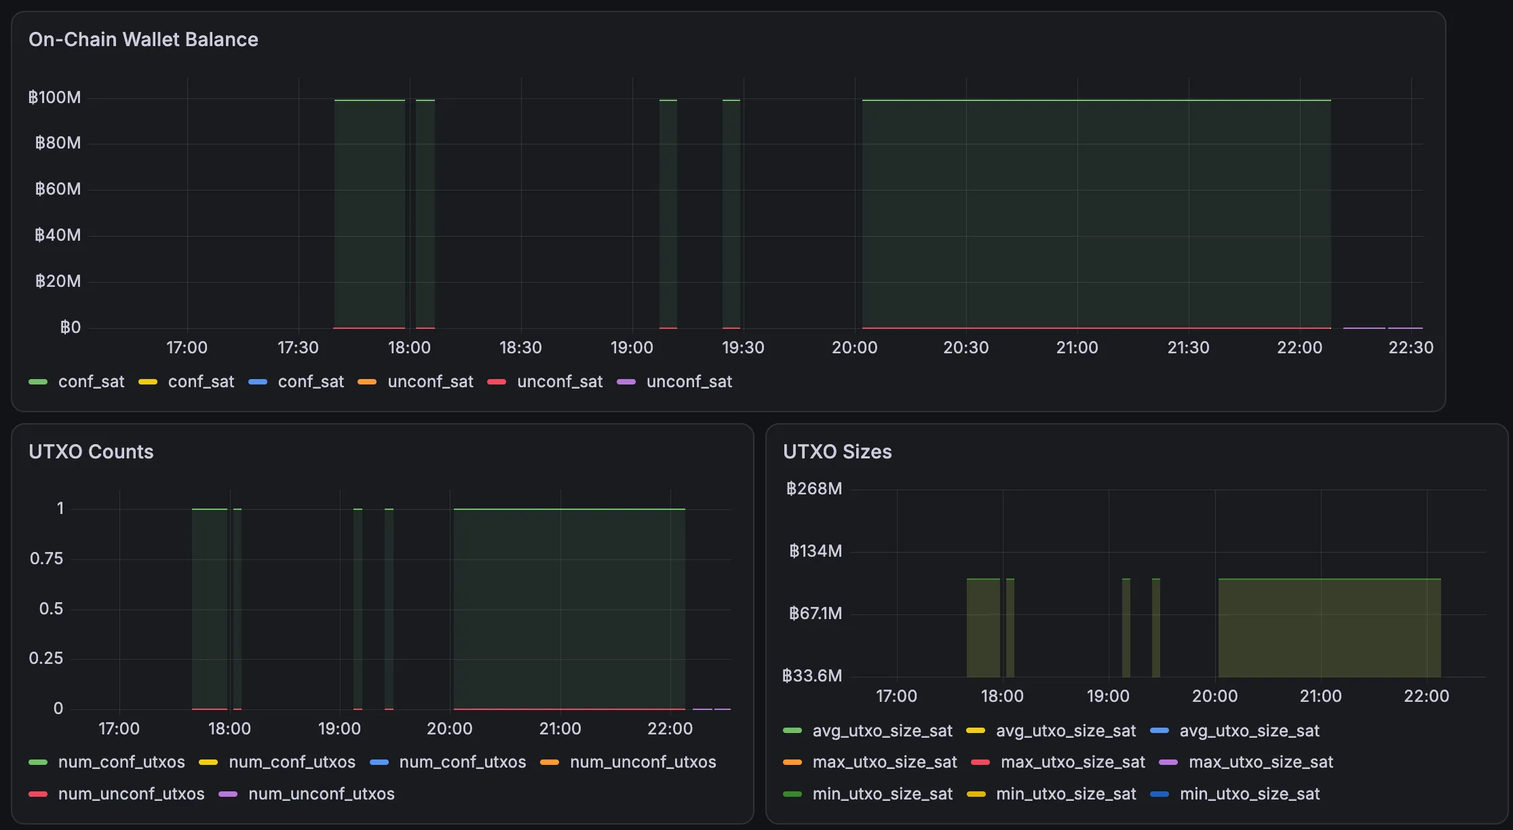Toggle the yellow avg_utxo_size_sat legend label
The width and height of the screenshot is (1513, 830).
click(x=1066, y=731)
